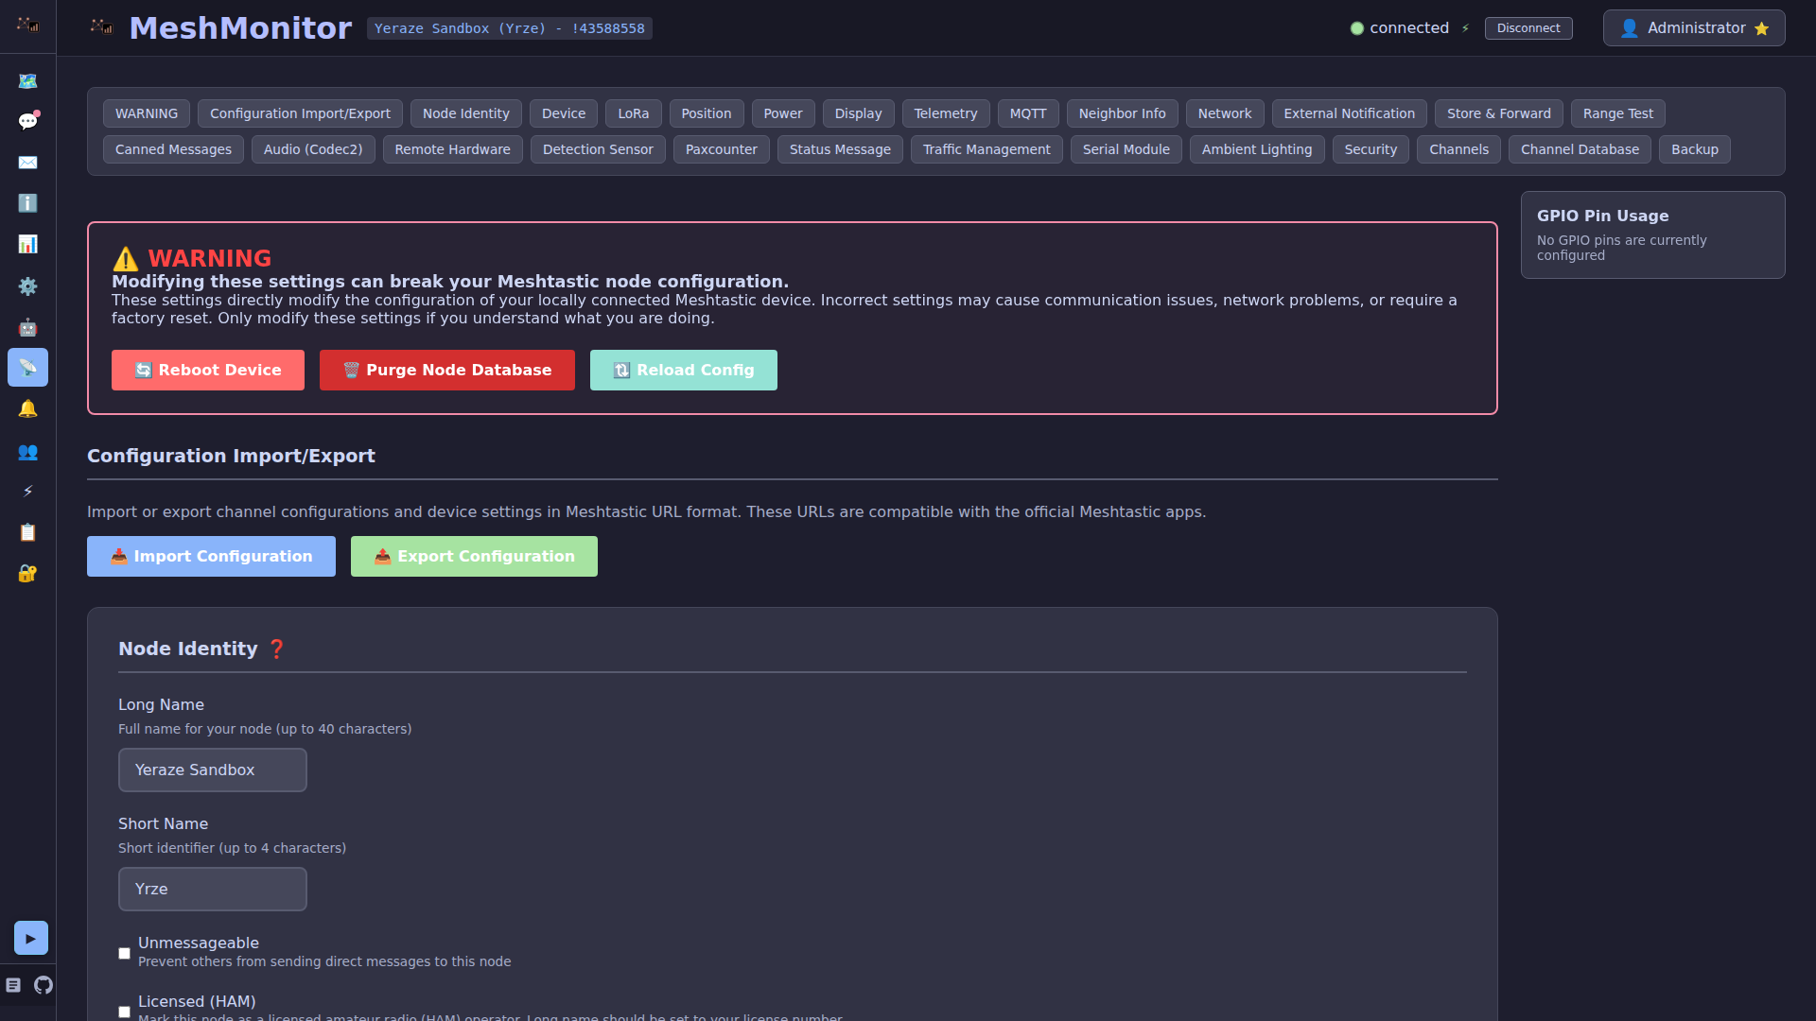
Task: Check the Licensed (HAM) checkbox
Action: [124, 1012]
